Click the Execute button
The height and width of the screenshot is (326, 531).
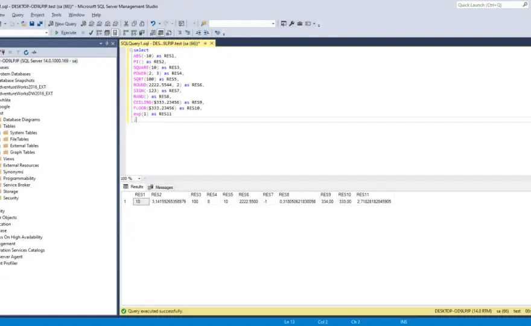pos(66,33)
